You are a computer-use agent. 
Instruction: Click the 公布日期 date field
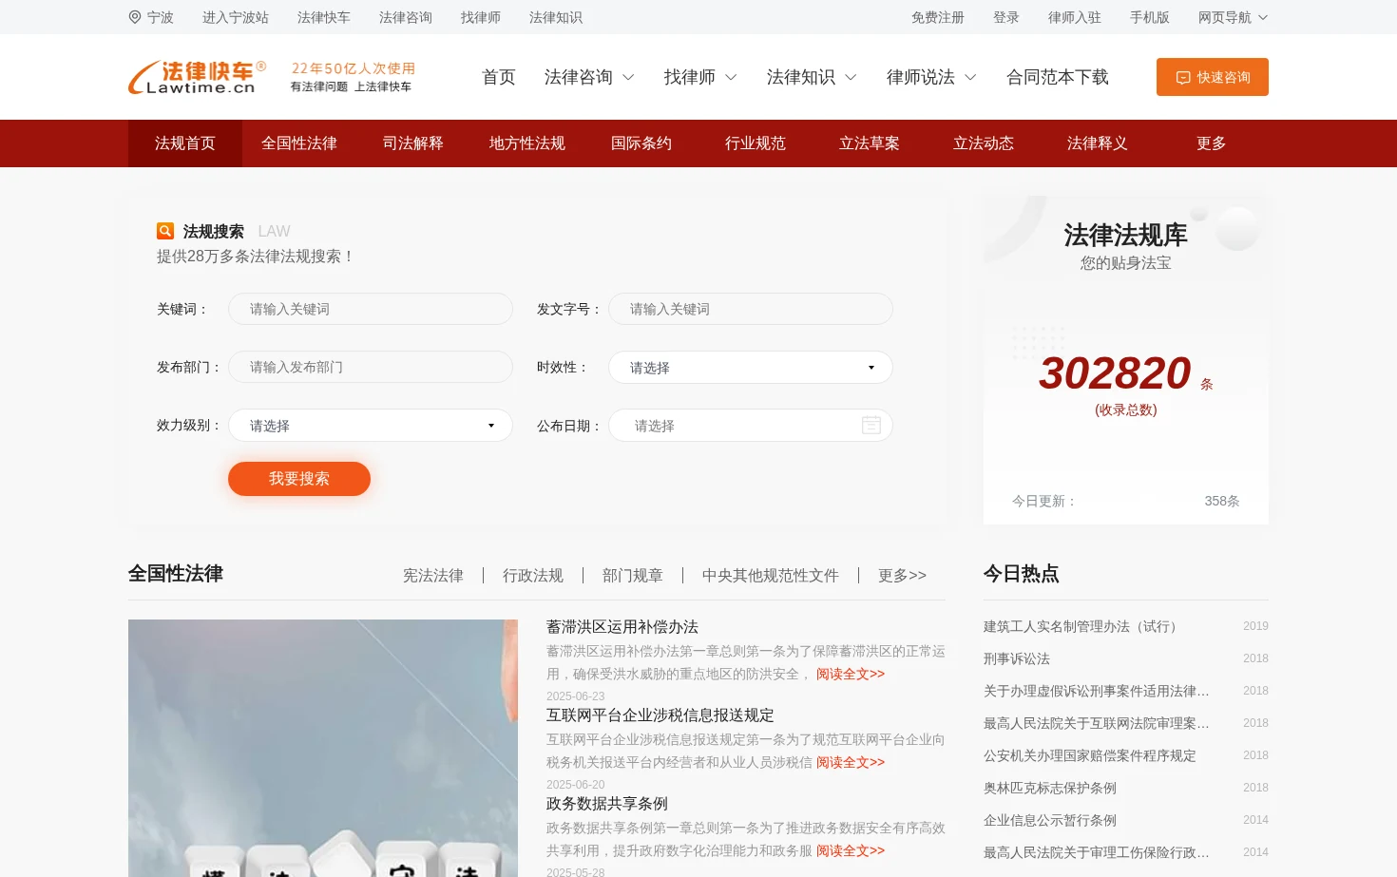751,425
